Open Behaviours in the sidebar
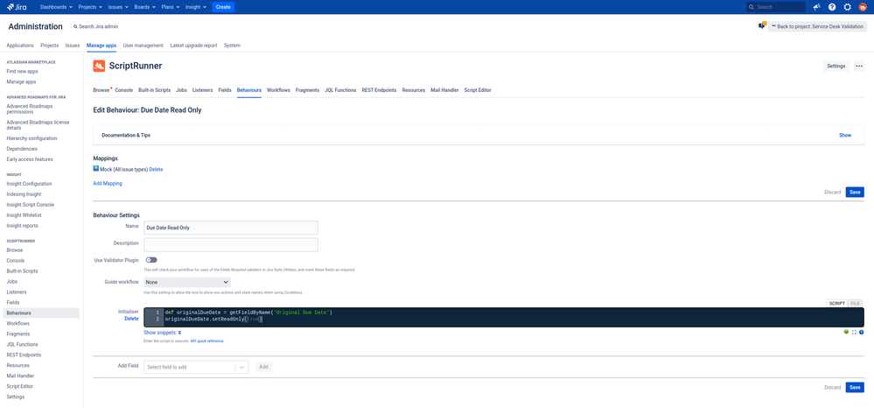The image size is (874, 408). click(x=41, y=313)
